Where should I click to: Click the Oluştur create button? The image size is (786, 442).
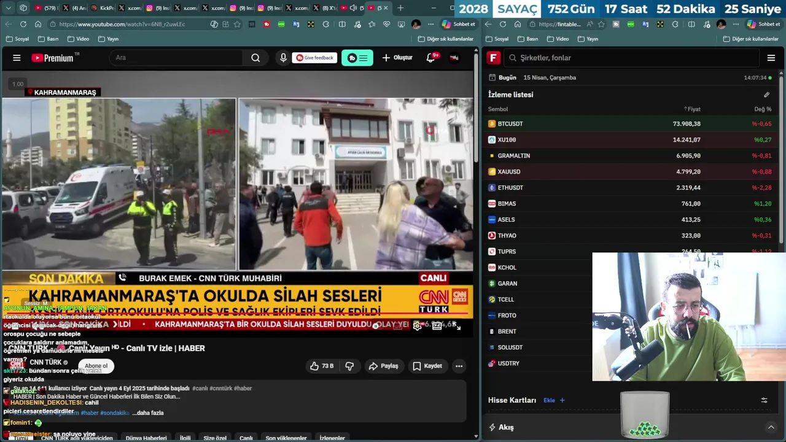[397, 58]
